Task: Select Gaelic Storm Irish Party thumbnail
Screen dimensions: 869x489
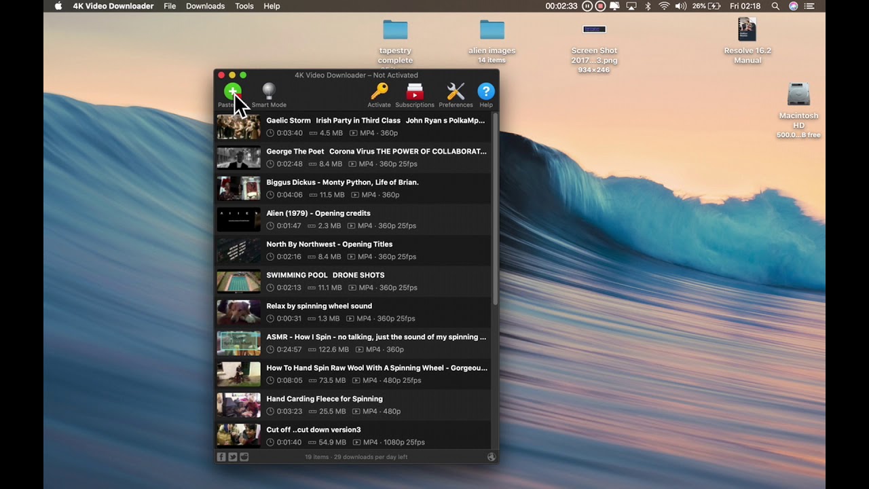Action: [238, 126]
